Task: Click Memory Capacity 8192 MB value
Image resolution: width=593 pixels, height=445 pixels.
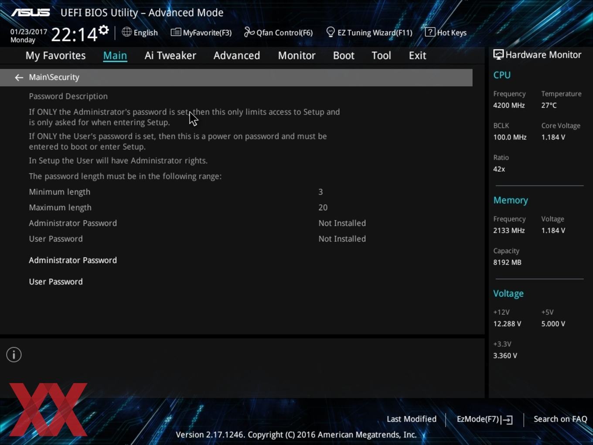Action: pos(507,262)
